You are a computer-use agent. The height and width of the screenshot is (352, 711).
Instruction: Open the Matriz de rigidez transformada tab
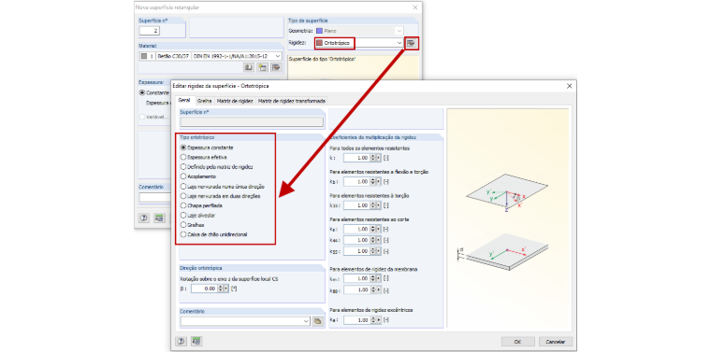coord(291,101)
